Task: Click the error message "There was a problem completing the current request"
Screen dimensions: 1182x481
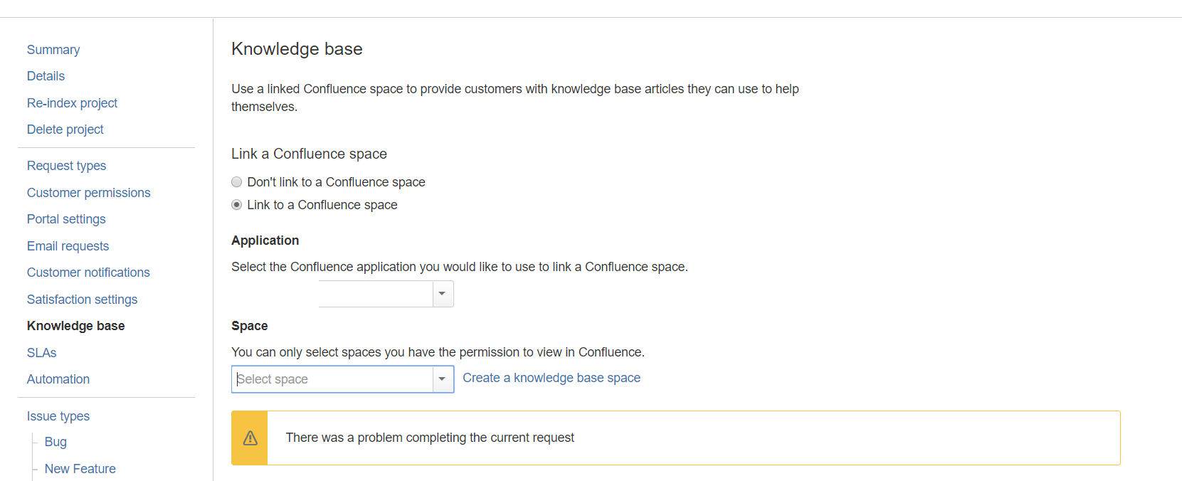Action: [x=430, y=438]
